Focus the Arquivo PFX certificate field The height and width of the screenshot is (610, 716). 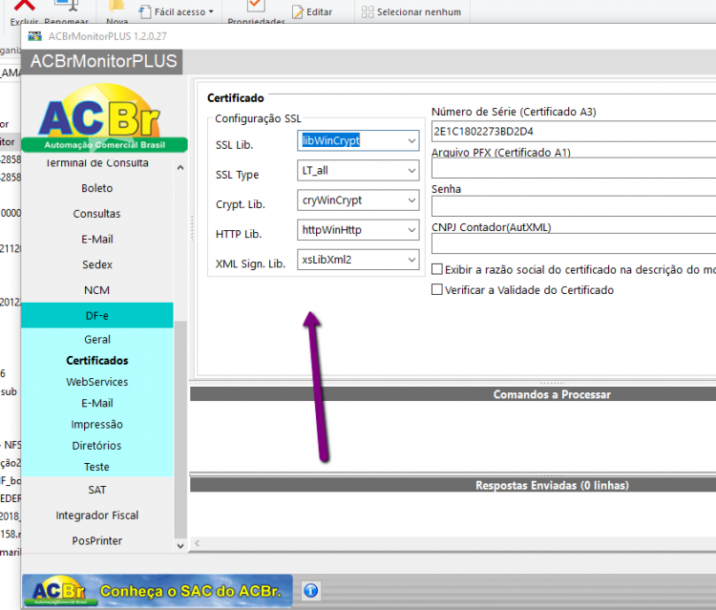pyautogui.click(x=574, y=168)
